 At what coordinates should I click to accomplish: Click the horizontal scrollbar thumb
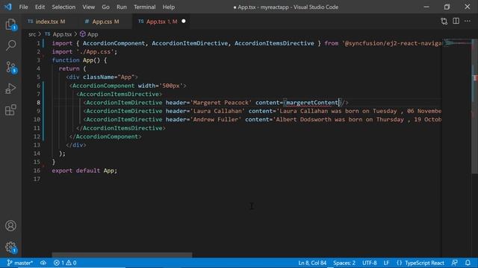(x=122, y=255)
